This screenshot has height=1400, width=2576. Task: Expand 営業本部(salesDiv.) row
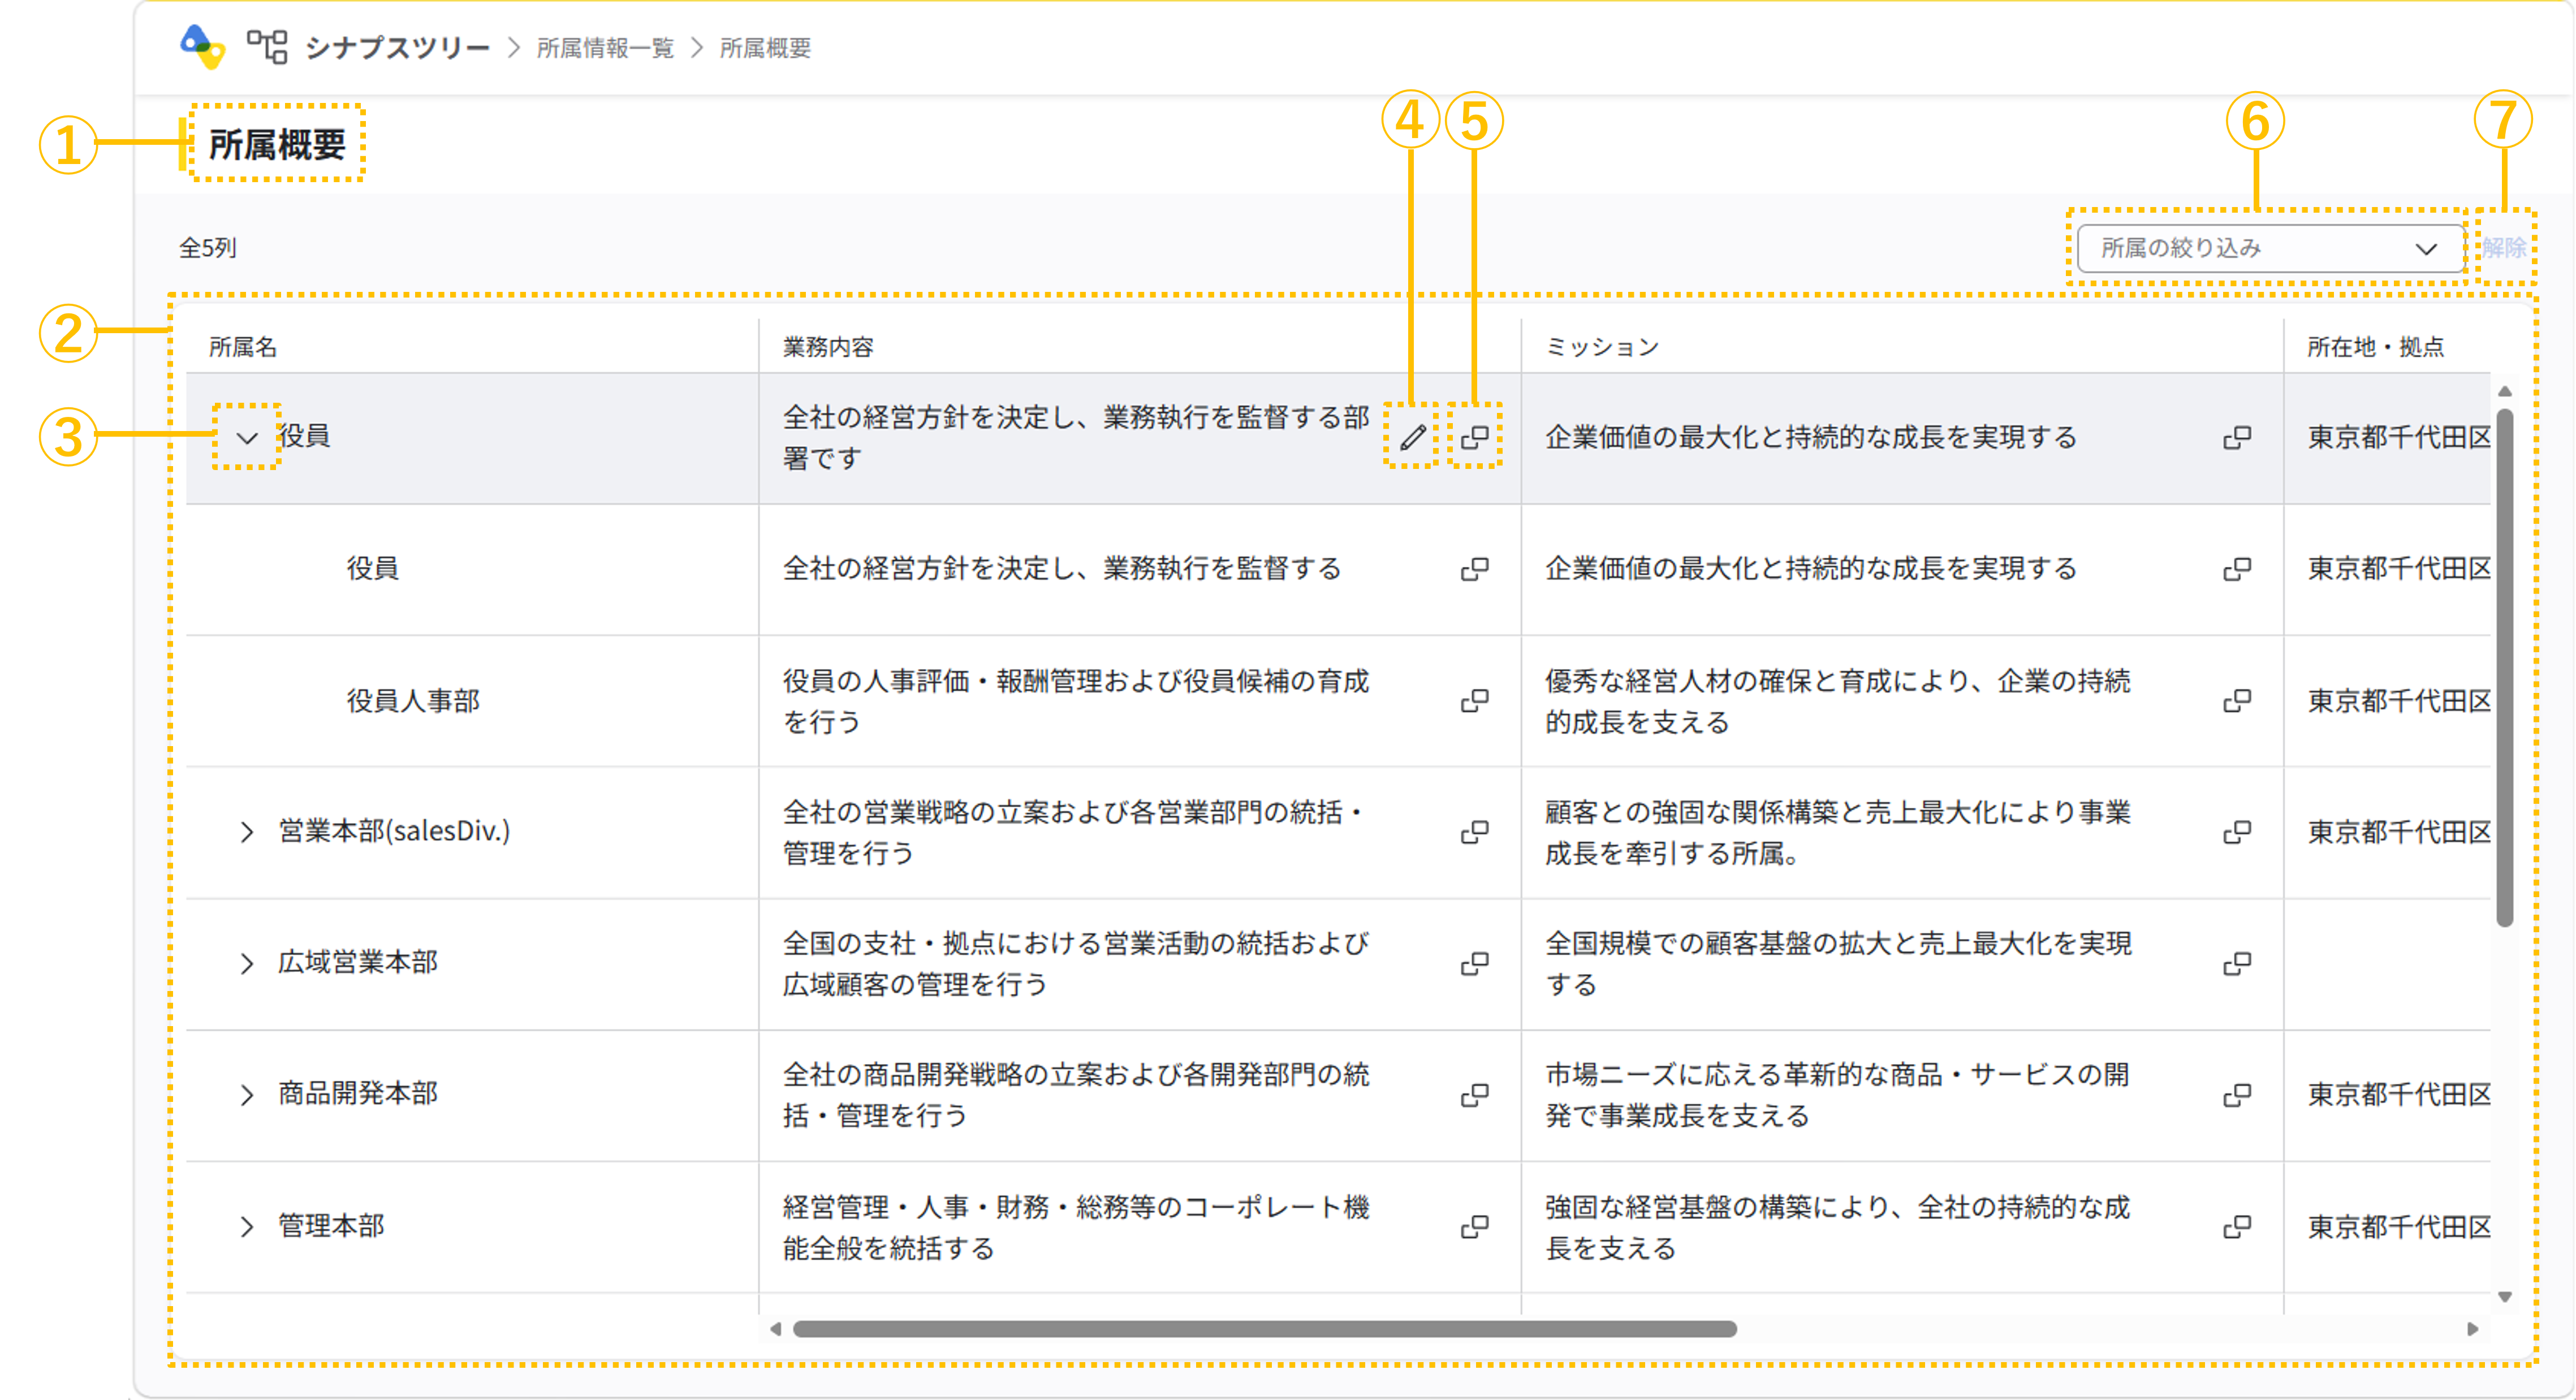coord(247,832)
